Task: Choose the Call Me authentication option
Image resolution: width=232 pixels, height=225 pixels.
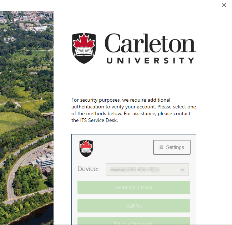Action: coord(134,206)
